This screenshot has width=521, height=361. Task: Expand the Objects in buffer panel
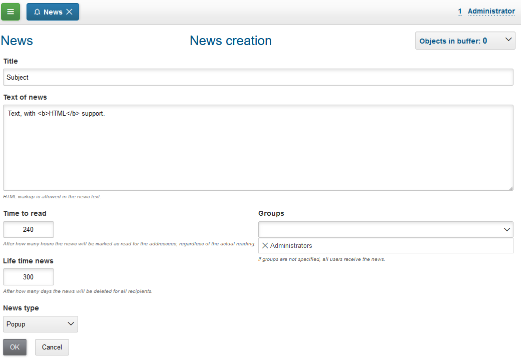pos(507,40)
